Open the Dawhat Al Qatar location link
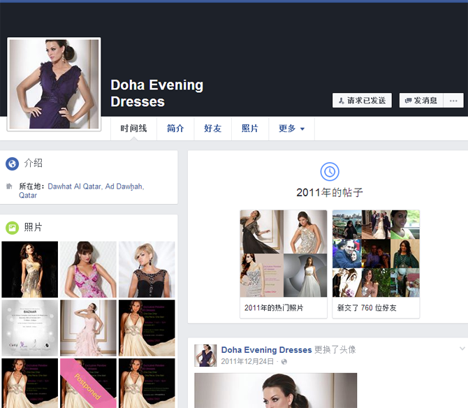 [74, 187]
